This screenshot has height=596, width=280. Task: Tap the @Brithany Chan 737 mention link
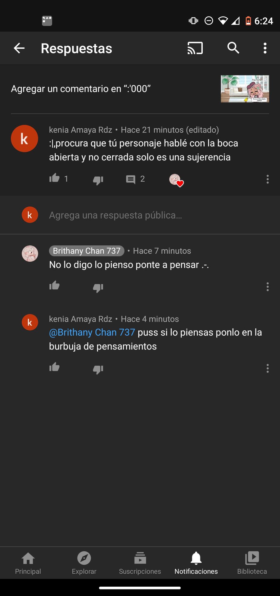(92, 332)
